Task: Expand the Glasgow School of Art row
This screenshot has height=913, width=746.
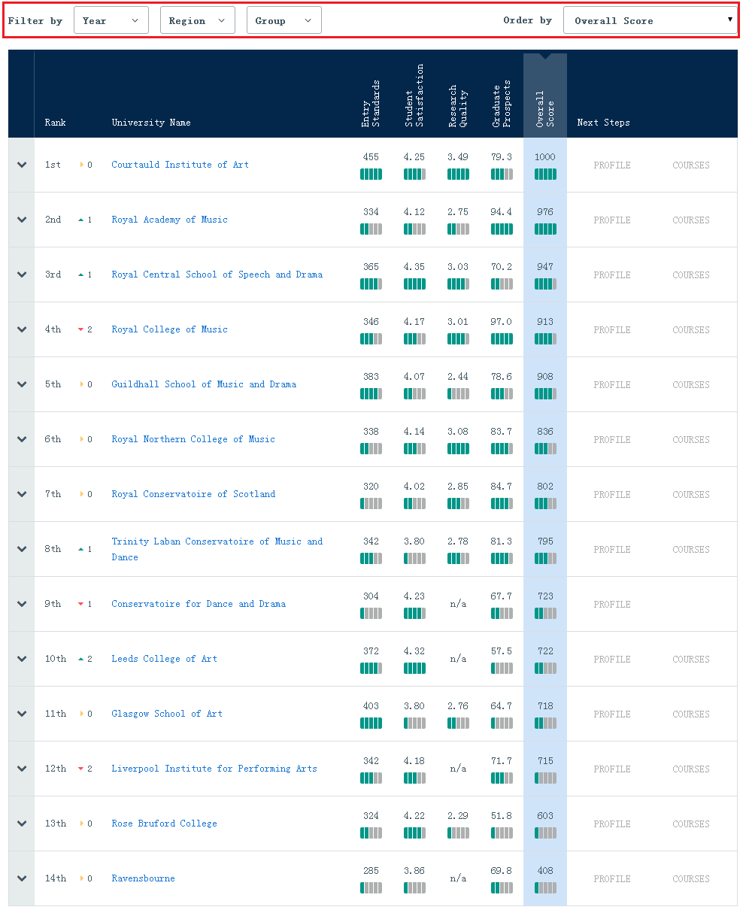Action: point(22,714)
